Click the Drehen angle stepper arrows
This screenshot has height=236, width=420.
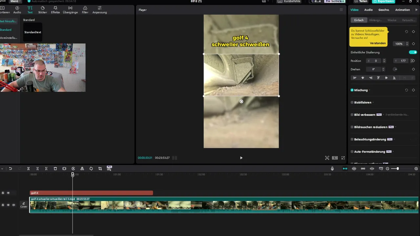point(383,69)
